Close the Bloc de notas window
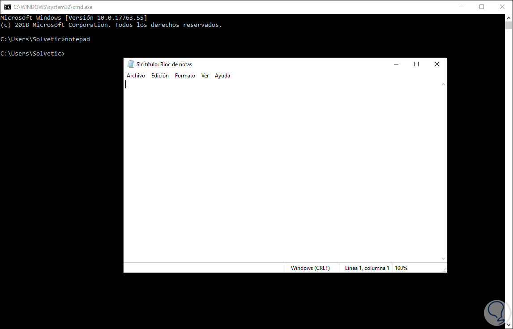513x329 pixels. pos(437,64)
